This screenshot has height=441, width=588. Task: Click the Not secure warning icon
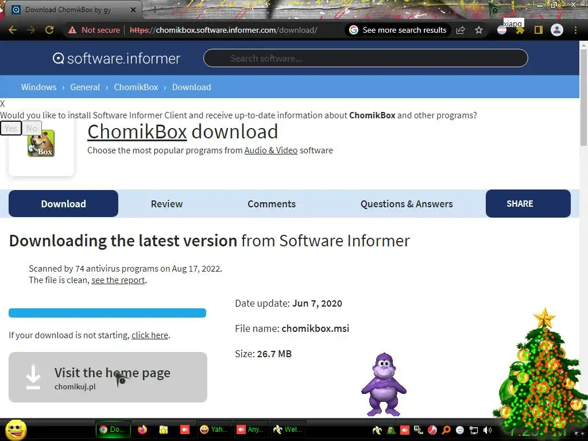click(x=72, y=30)
